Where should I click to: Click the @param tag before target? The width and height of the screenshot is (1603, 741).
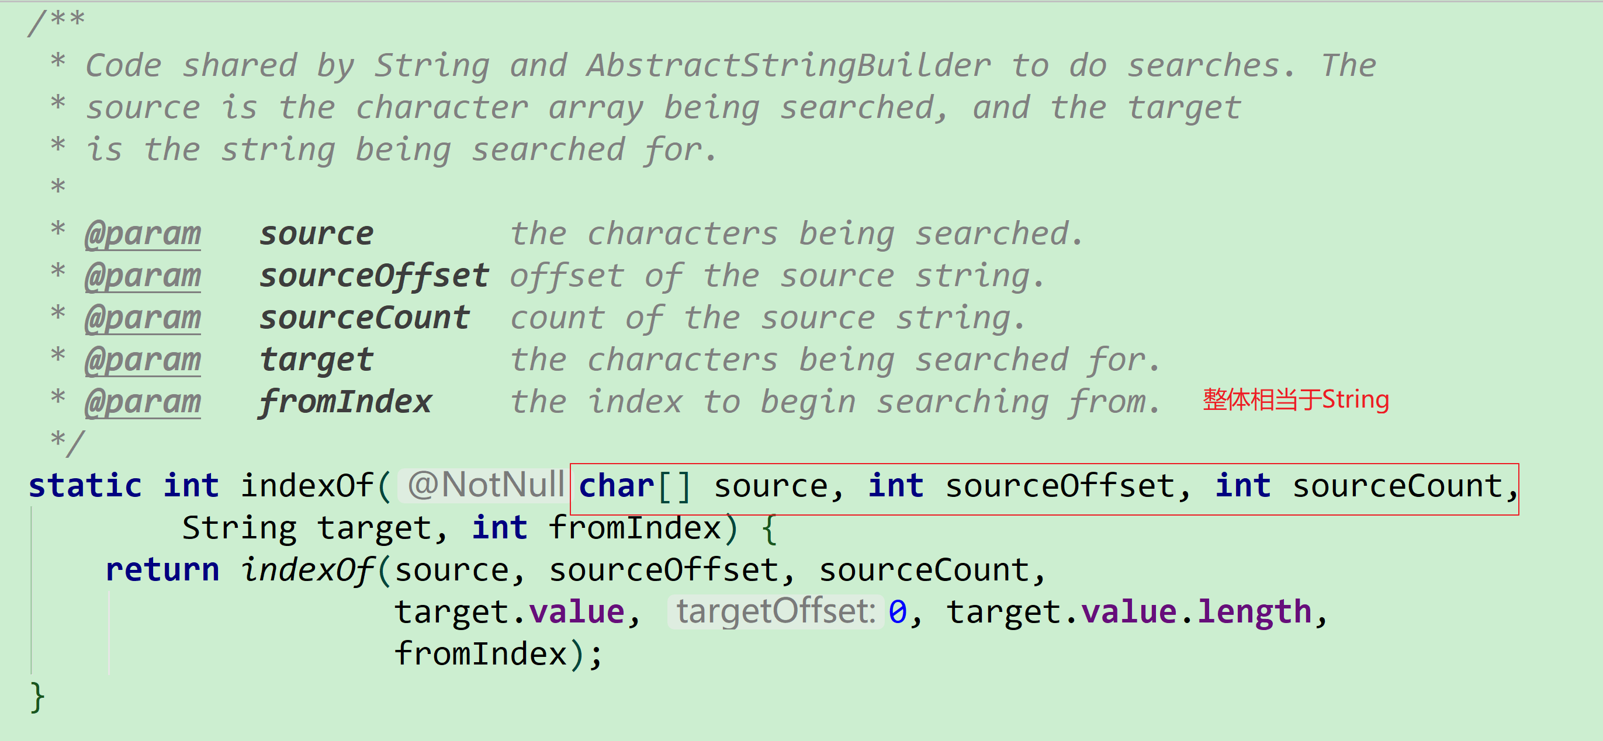coord(143,360)
